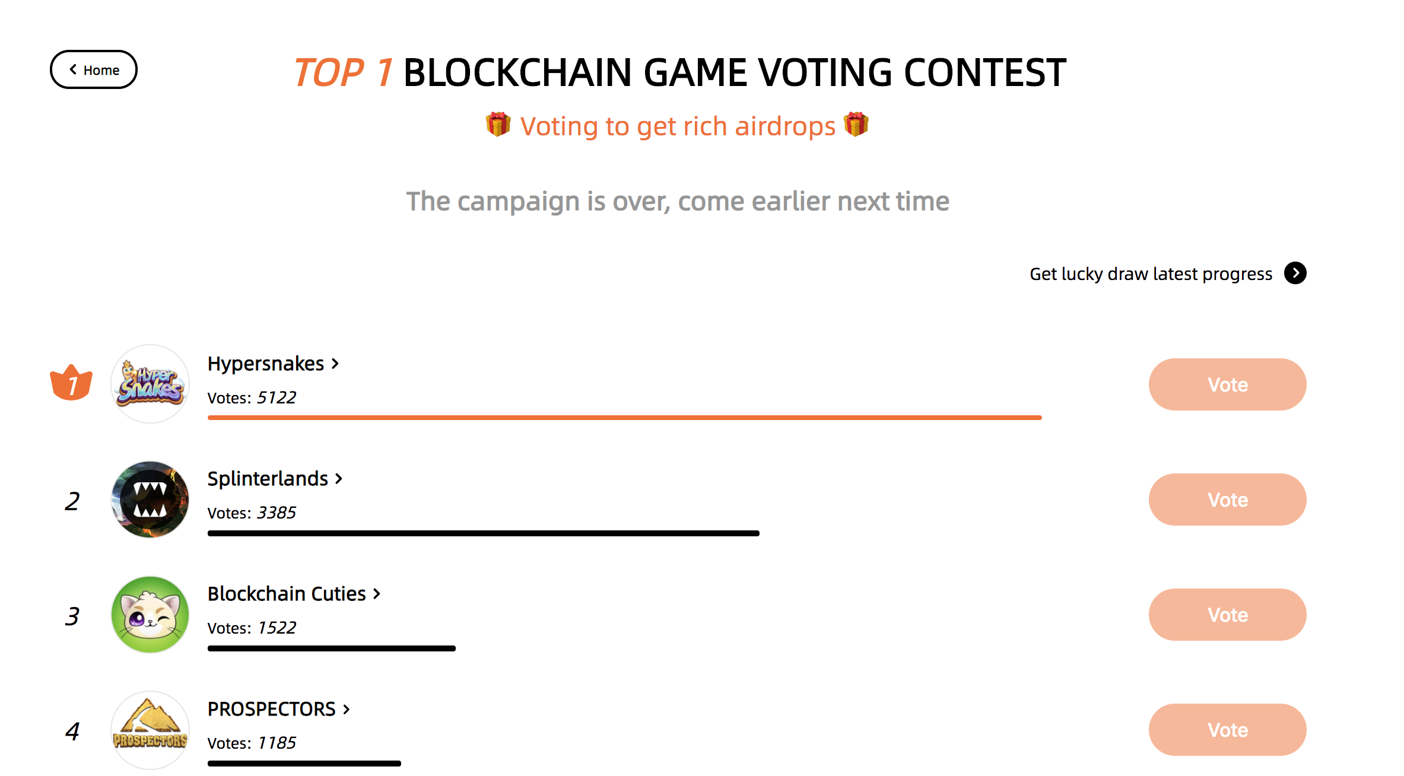Open Get lucky draw latest progress
The height and width of the screenshot is (776, 1404).
[x=1151, y=273]
